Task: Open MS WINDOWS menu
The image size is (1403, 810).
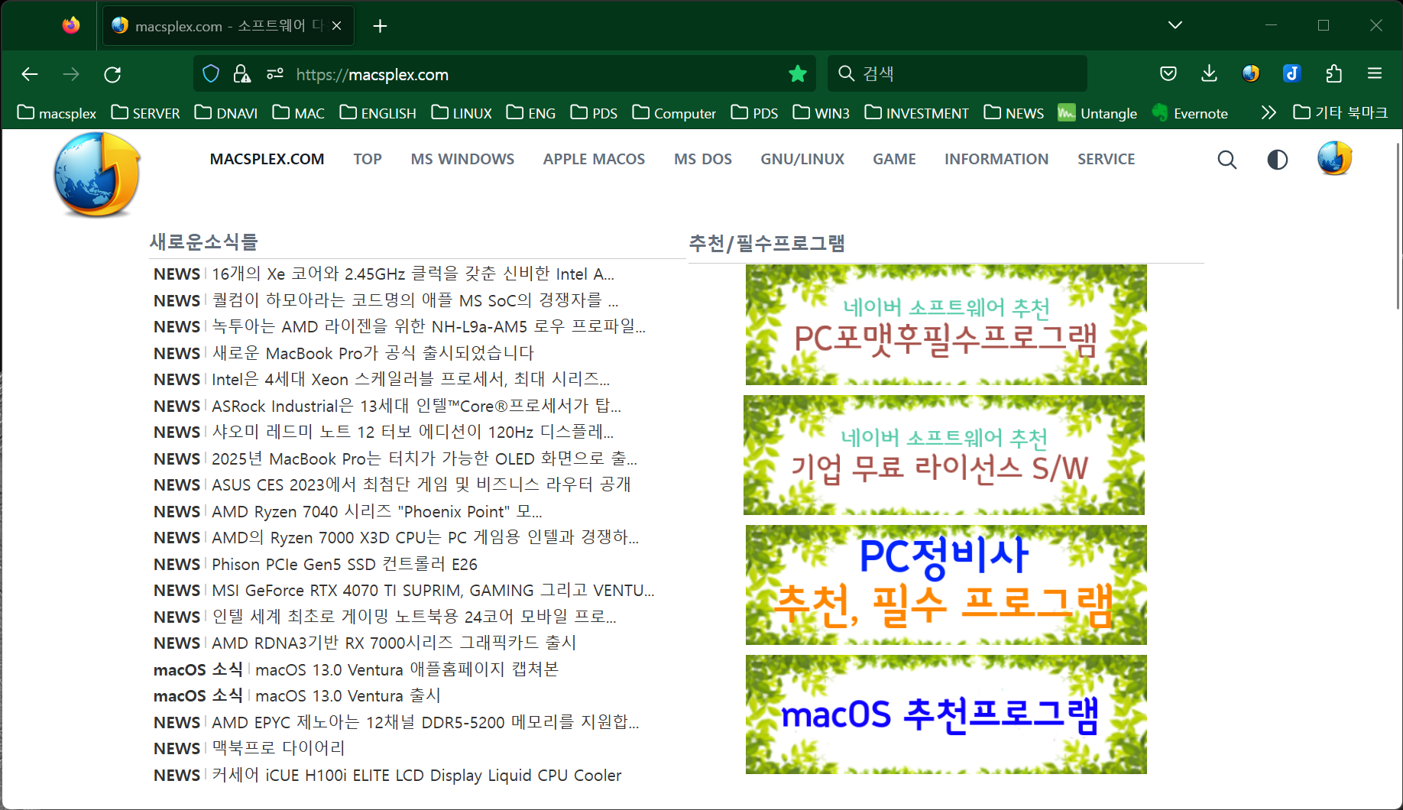Action: 462,159
